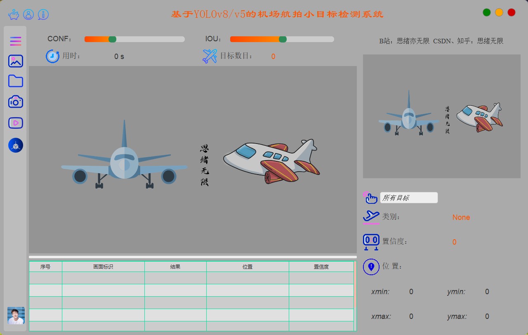The width and height of the screenshot is (528, 335).
Task: Click the main airplane detection display area
Action: tap(193, 160)
